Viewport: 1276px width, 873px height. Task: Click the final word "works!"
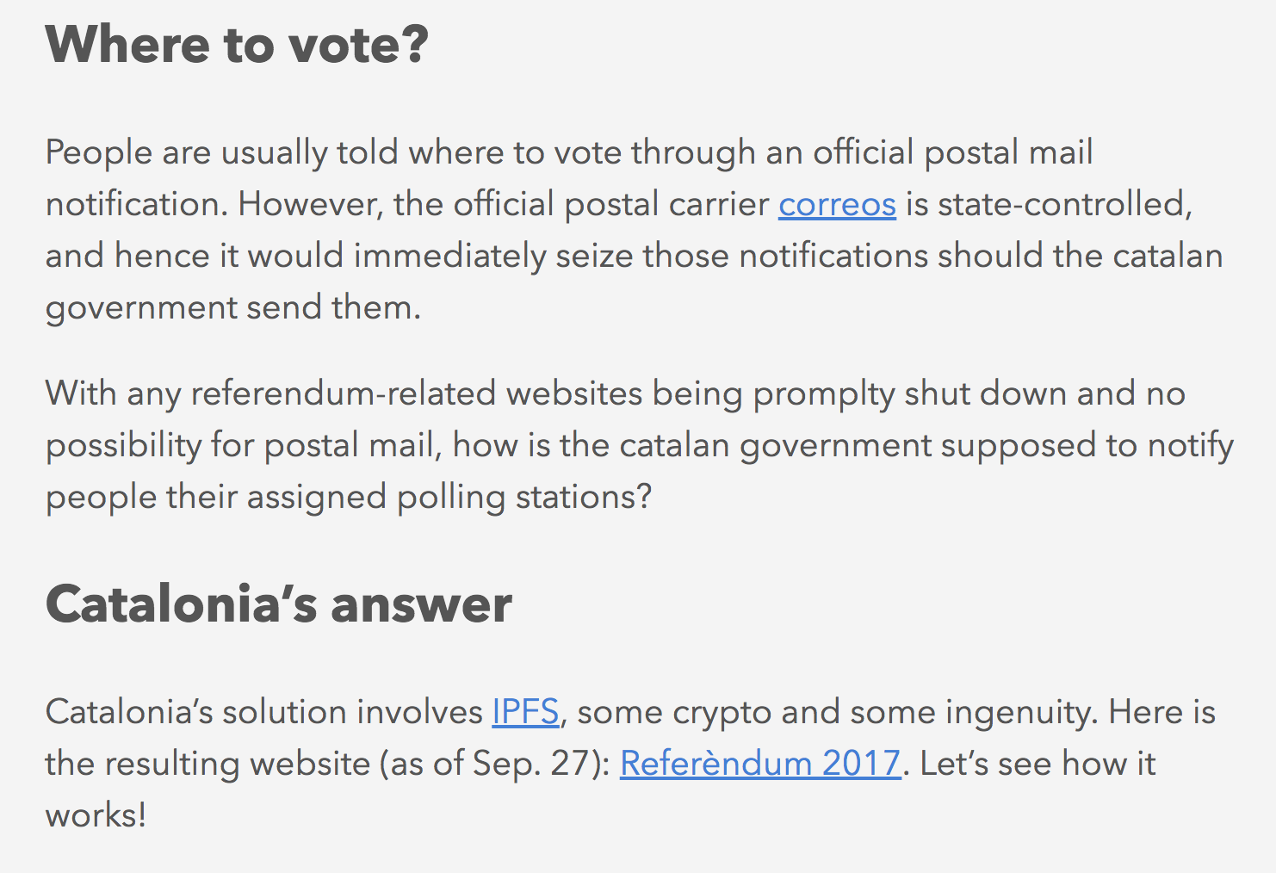tap(96, 816)
